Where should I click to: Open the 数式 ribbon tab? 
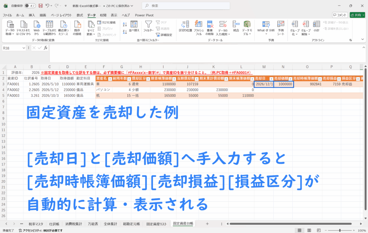pyautogui.click(x=80, y=15)
